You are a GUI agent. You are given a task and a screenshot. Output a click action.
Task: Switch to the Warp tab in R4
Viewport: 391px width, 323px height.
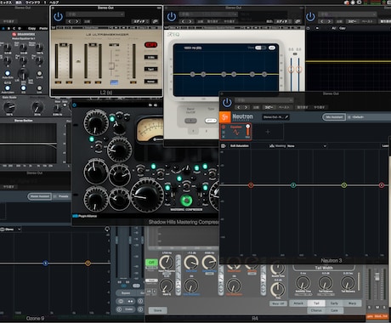point(352,303)
